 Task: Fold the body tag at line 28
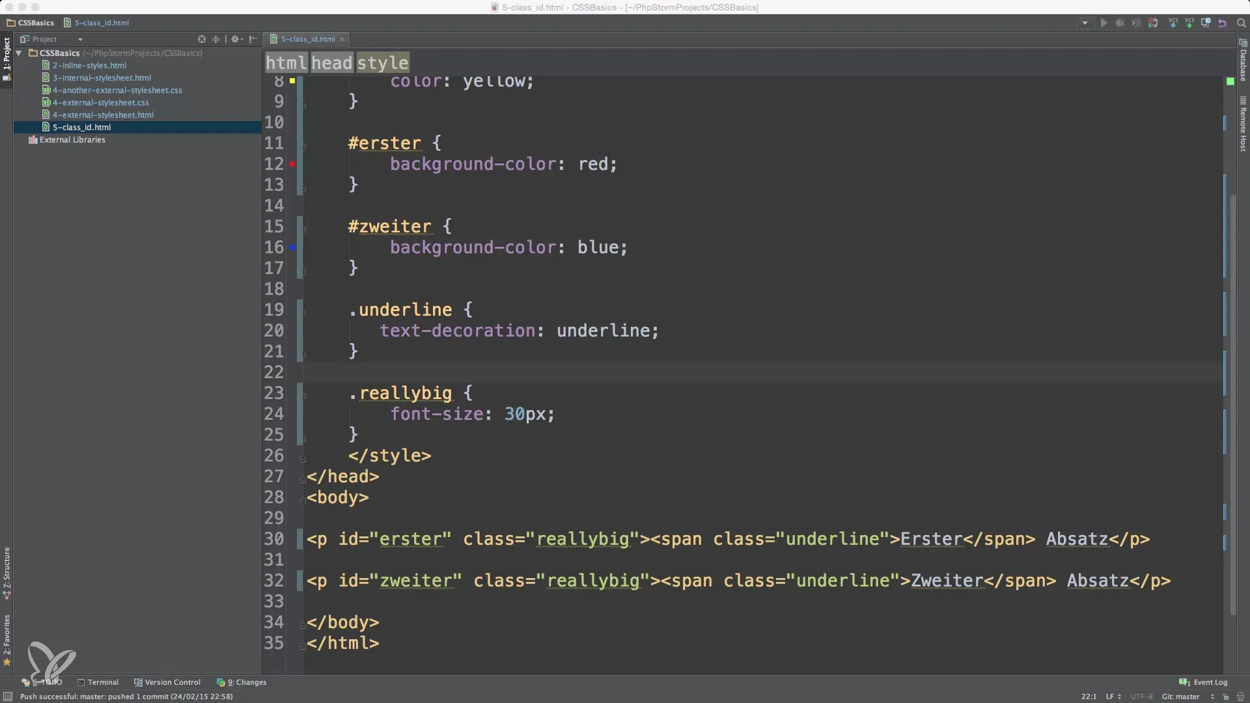click(303, 500)
